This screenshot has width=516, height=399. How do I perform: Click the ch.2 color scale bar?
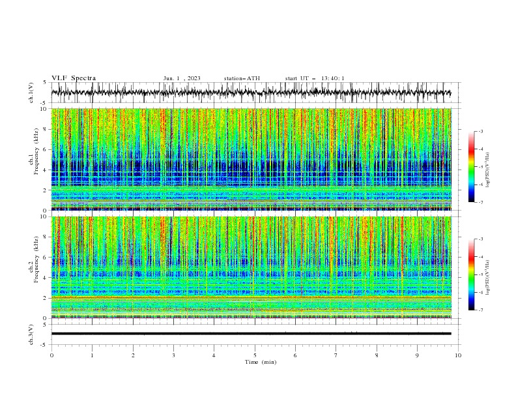click(x=471, y=274)
